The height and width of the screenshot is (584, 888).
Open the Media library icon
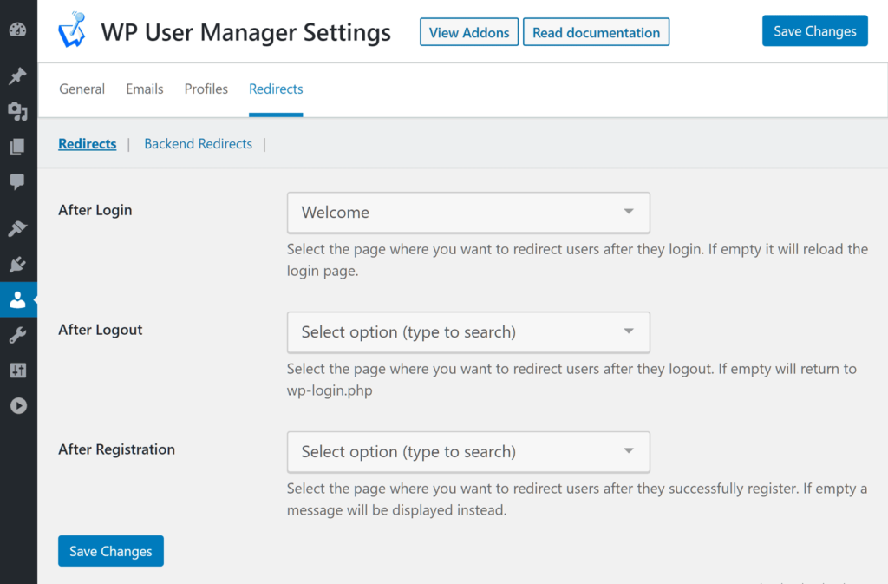click(x=17, y=112)
